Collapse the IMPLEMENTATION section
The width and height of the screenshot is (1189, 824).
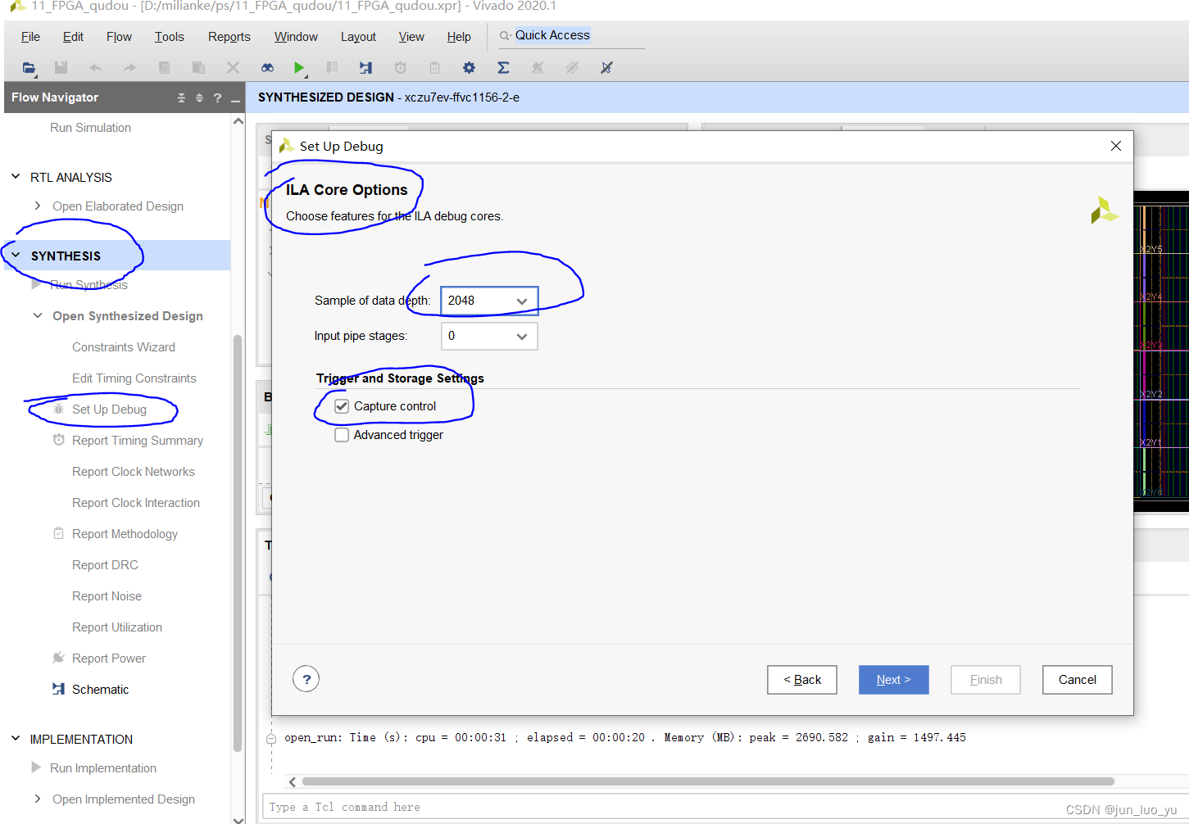coord(16,739)
